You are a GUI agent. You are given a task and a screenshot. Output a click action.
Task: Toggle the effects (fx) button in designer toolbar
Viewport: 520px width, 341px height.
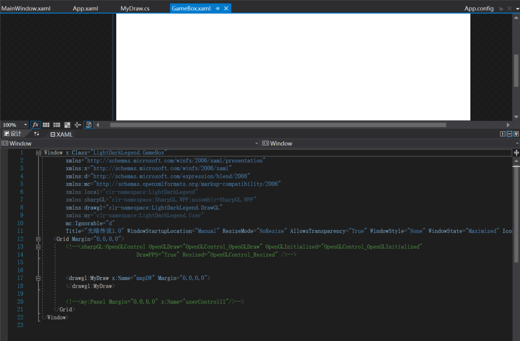(x=35, y=125)
